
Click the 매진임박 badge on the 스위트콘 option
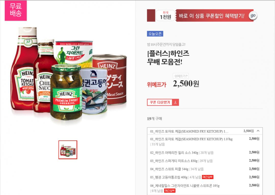(x=170, y=191)
